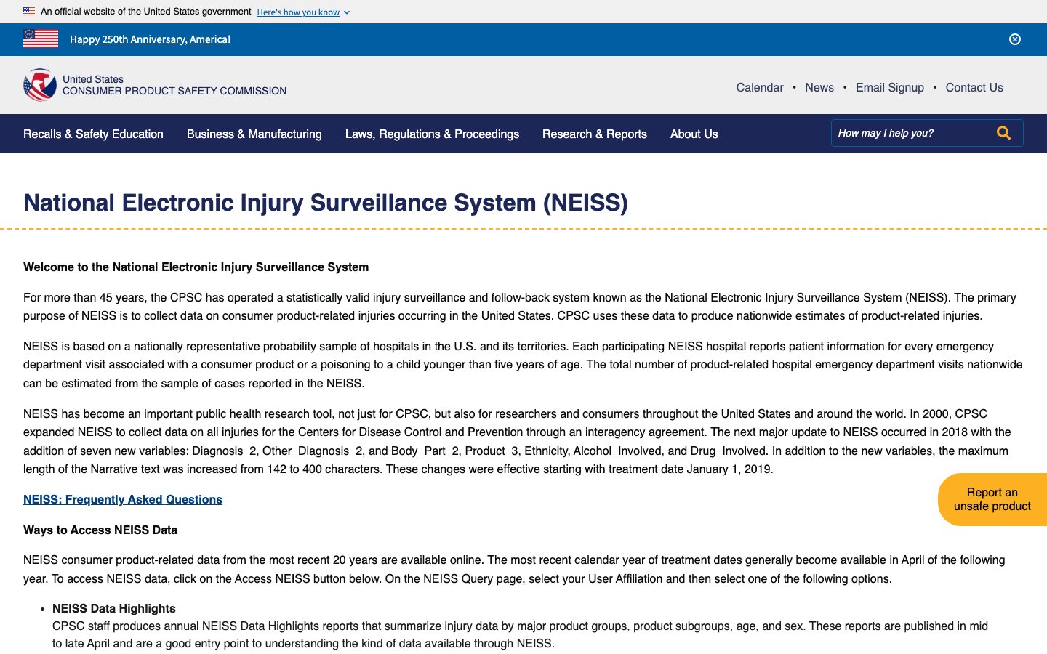Visit the Contact Us link
1047x654 pixels.
[974, 87]
